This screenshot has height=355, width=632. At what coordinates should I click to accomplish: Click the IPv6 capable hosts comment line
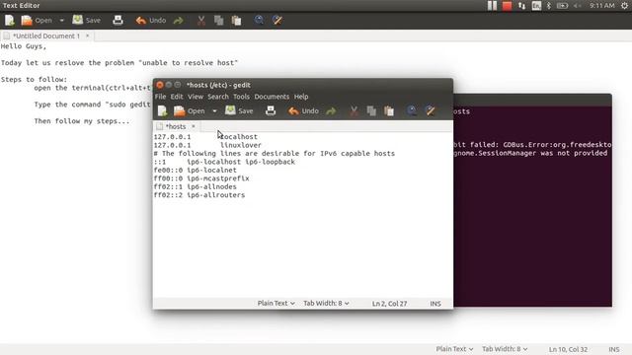tap(275, 154)
